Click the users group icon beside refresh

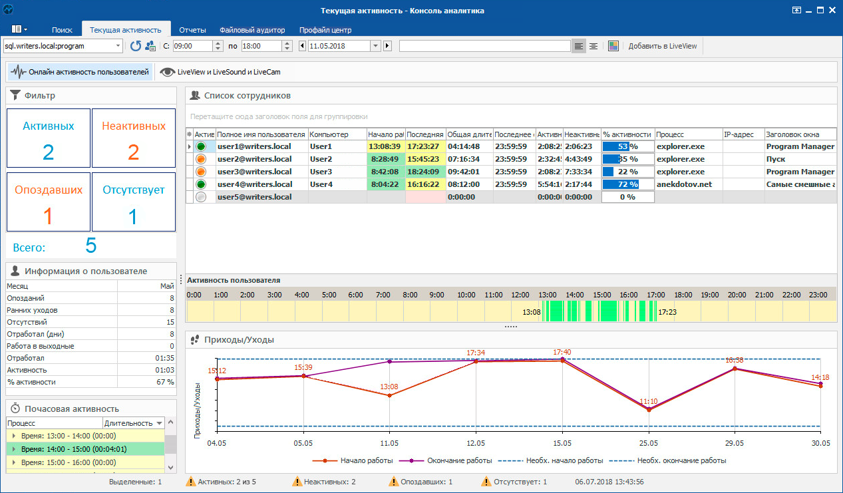150,46
